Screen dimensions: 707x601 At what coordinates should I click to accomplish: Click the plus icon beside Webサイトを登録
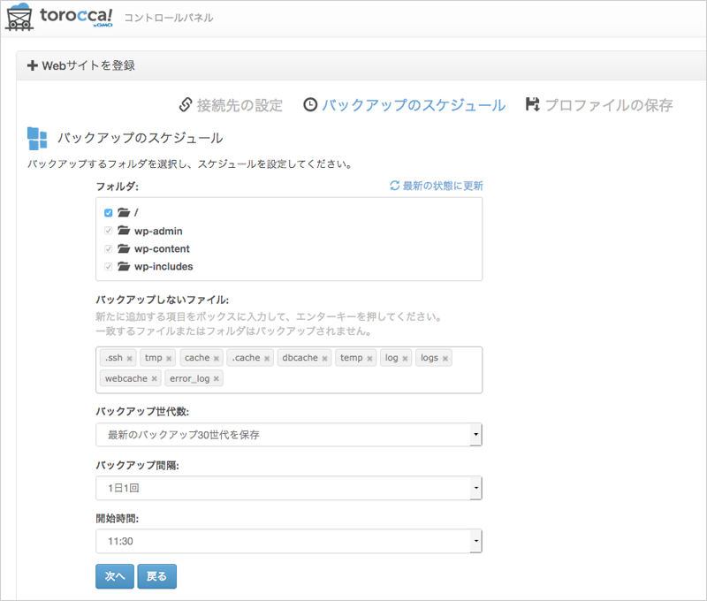(32, 65)
